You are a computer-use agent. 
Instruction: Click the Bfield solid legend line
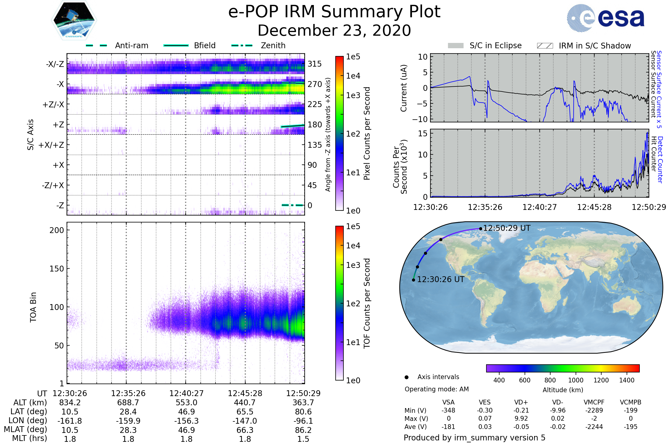(176, 45)
